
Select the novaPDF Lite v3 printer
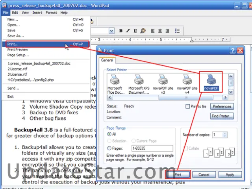[163, 84]
